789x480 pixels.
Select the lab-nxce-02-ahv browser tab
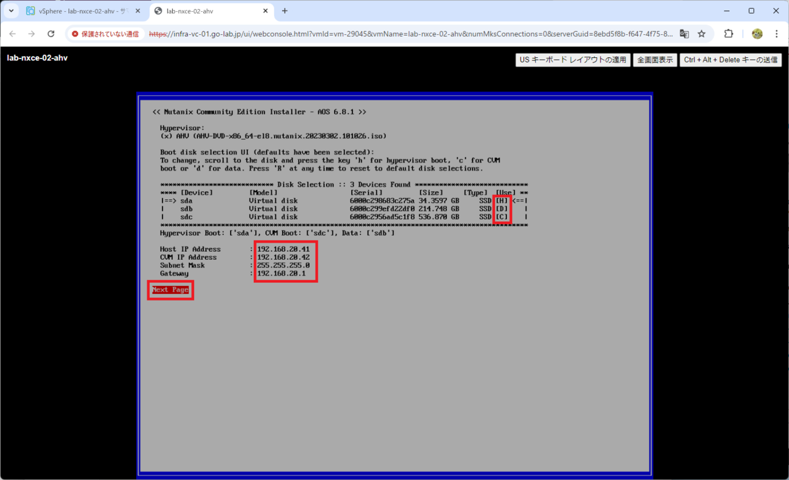pyautogui.click(x=212, y=11)
